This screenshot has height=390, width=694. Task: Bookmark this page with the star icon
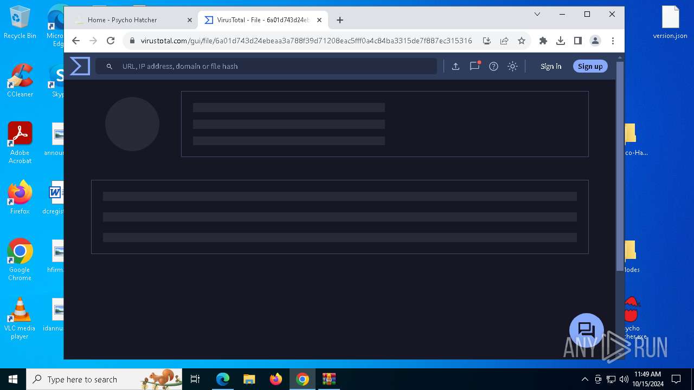pyautogui.click(x=521, y=41)
